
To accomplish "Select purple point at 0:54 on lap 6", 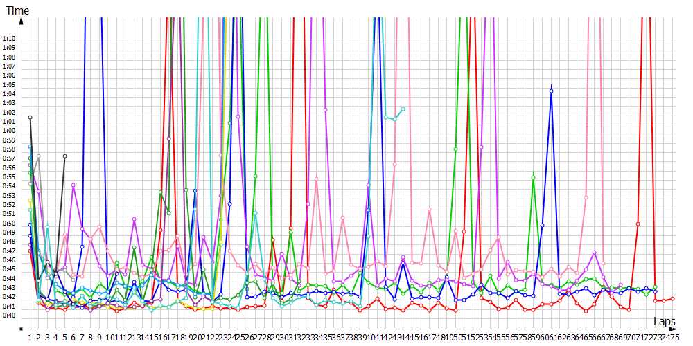I will pos(73,185).
